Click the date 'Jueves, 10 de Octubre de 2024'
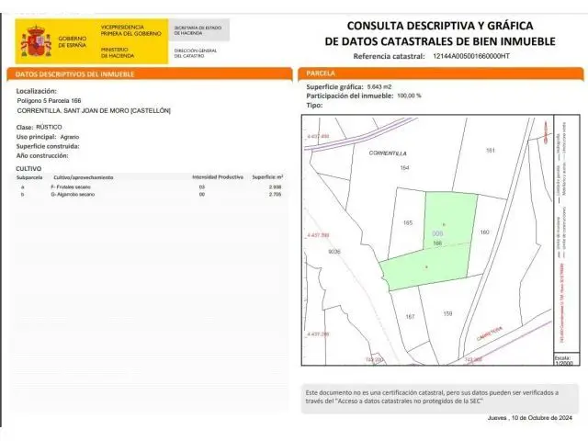Screen dimensions: 588x441 [530, 418]
